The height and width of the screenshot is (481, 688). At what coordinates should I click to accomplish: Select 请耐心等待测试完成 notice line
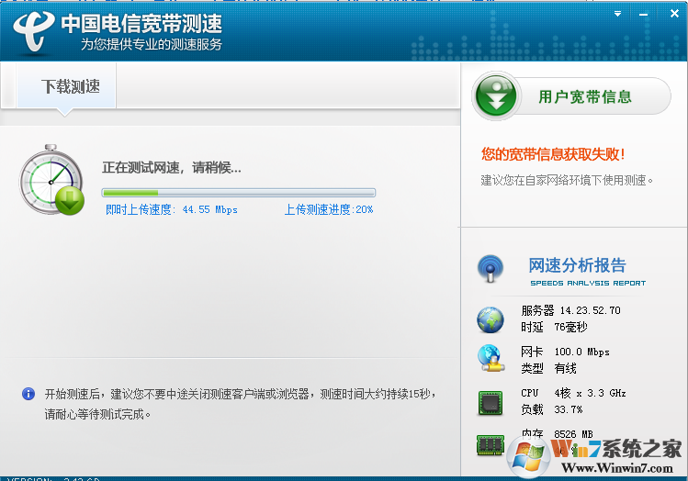pos(97,414)
